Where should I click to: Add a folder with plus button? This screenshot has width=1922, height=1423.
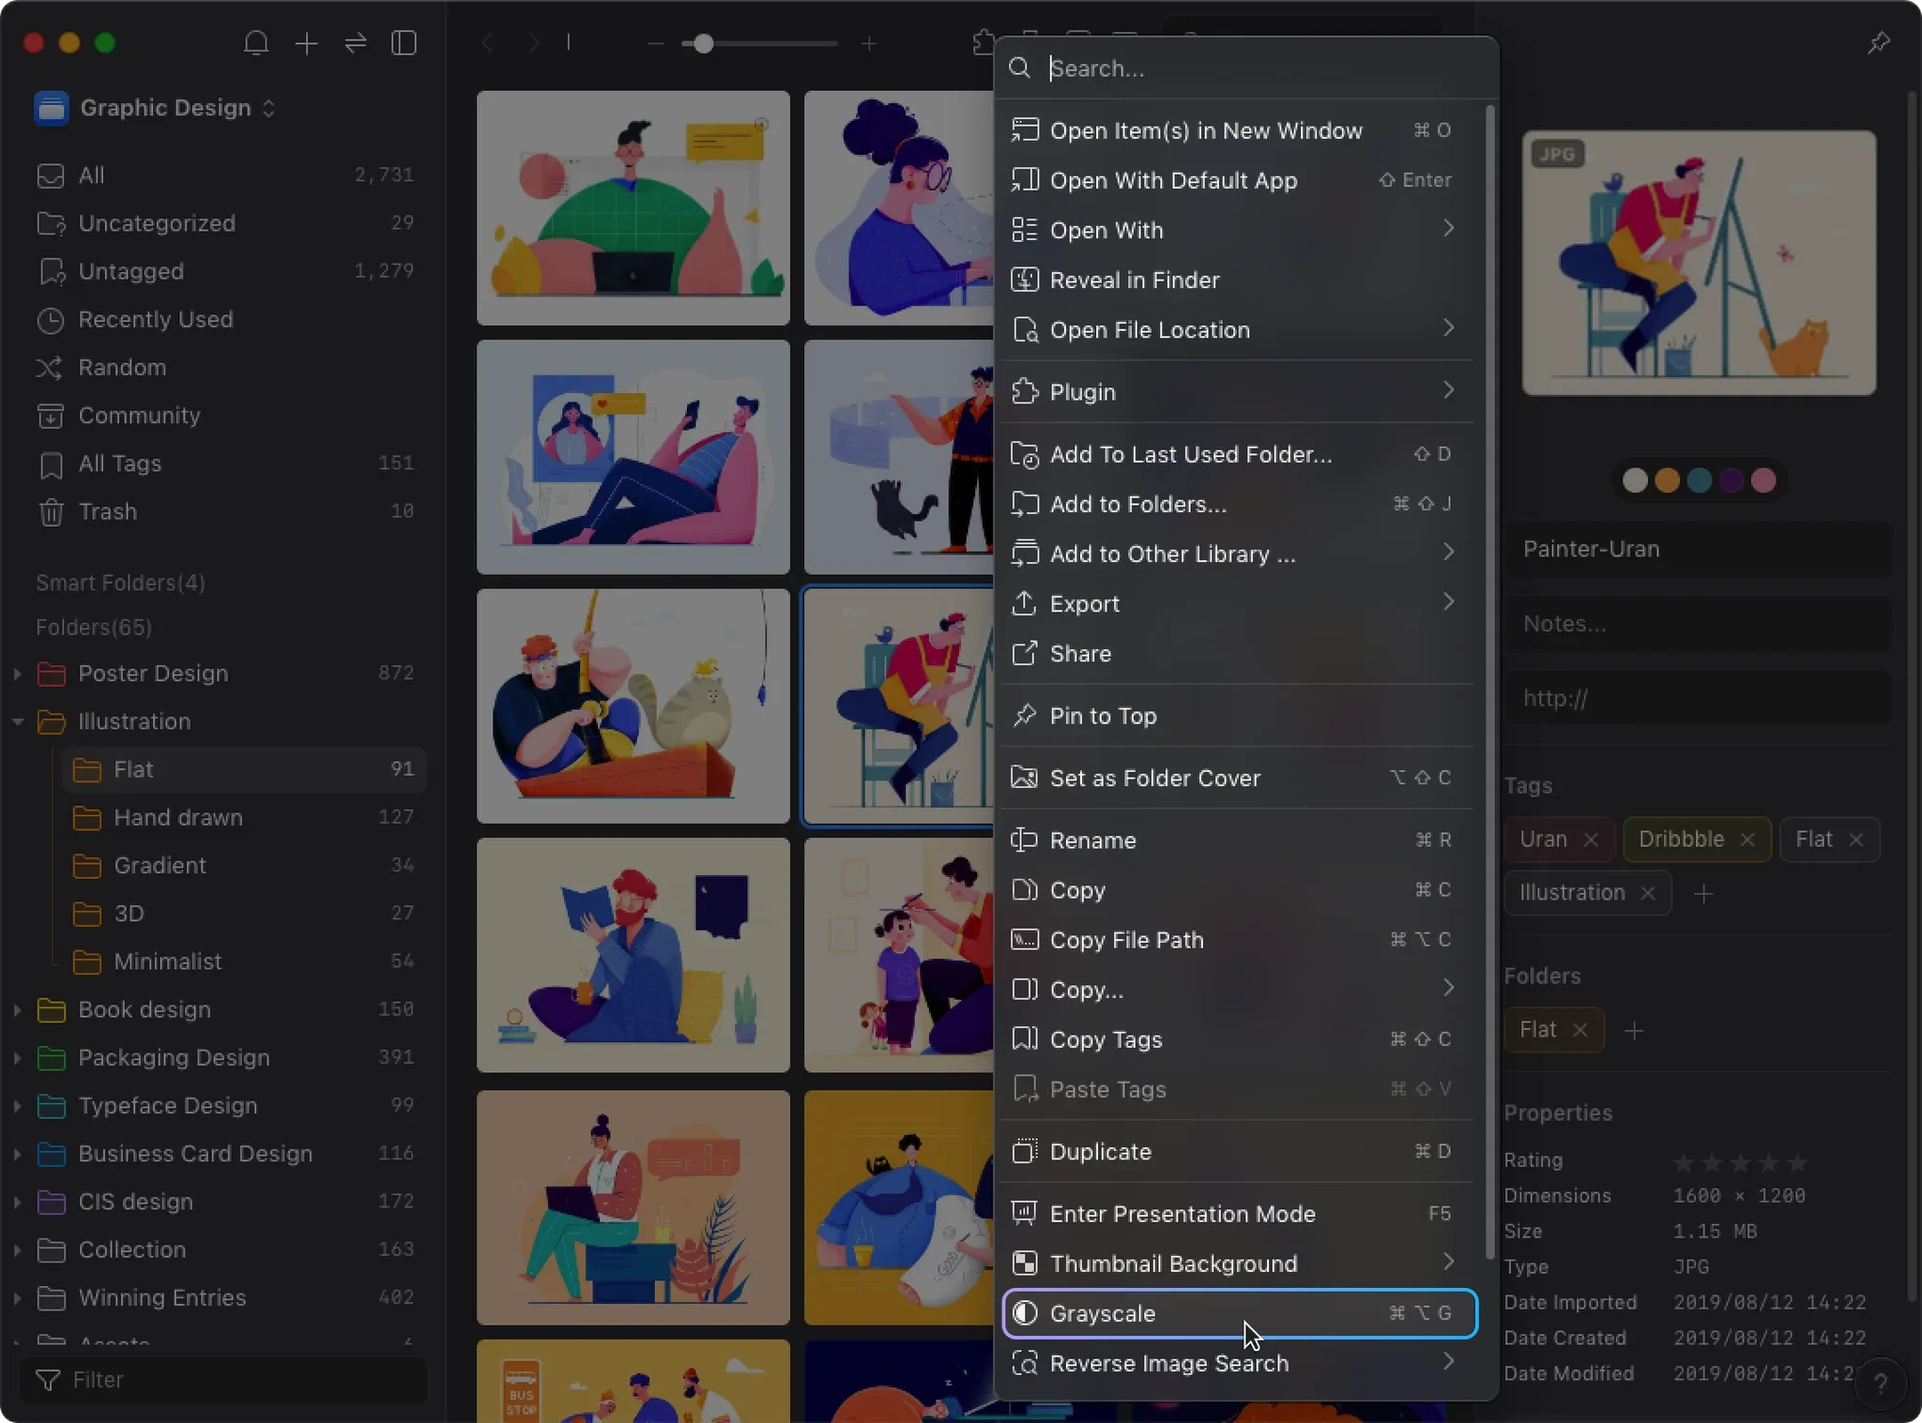click(1634, 1031)
